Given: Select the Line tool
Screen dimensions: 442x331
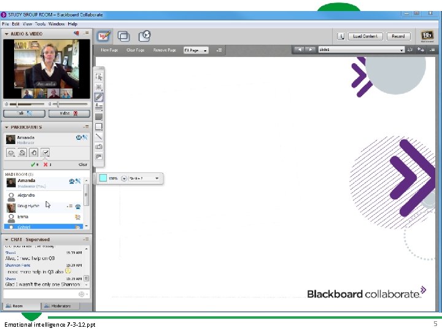Looking at the screenshot, I should [x=99, y=137].
